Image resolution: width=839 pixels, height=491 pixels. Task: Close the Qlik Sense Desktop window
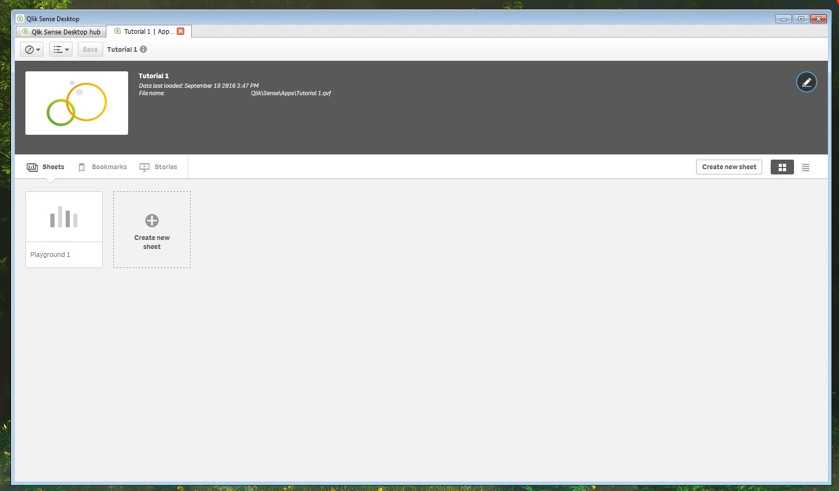click(x=818, y=19)
